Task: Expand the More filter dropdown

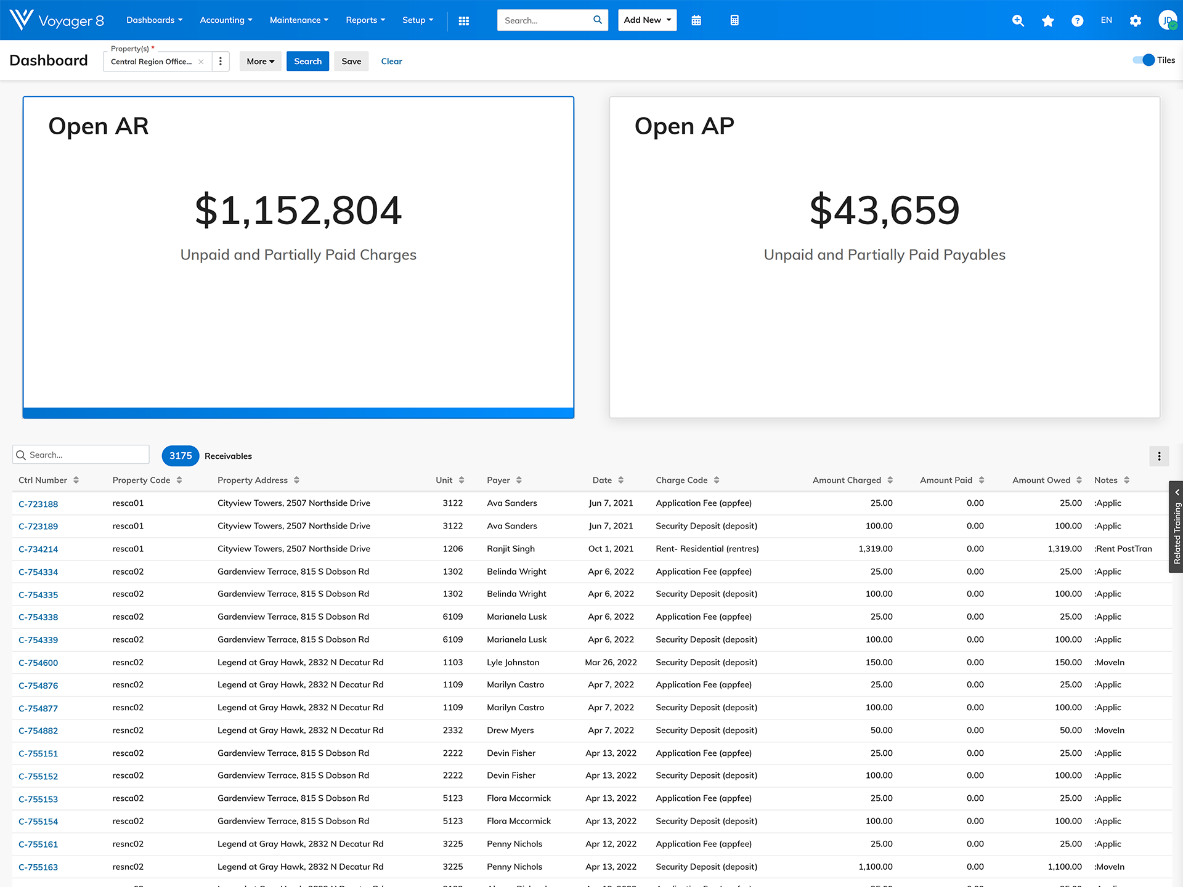Action: [x=260, y=62]
